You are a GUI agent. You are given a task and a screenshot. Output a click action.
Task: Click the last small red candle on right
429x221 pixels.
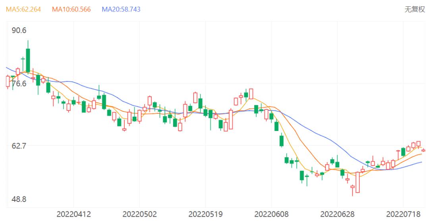[423, 150]
